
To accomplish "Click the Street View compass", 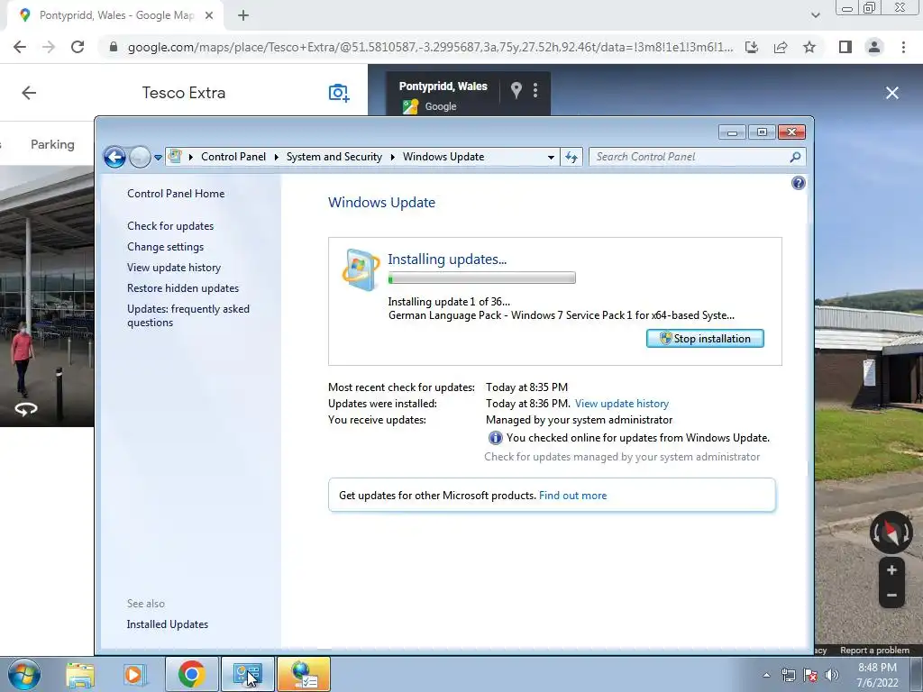I will (891, 533).
